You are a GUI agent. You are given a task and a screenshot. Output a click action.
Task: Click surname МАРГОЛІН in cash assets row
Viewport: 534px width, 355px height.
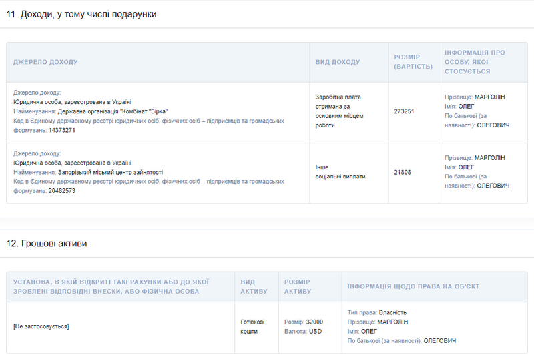(x=392, y=322)
